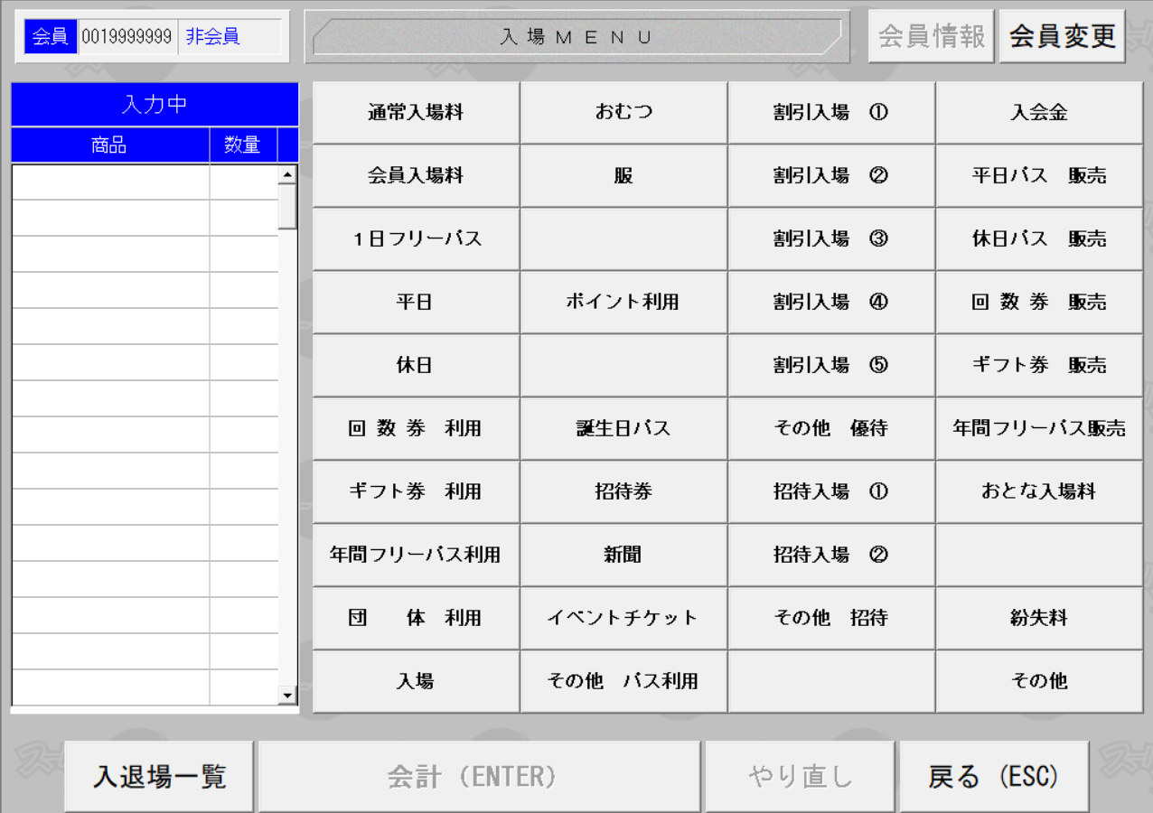This screenshot has height=813, width=1153.
Task: Click その他 in the last column
Action: (1039, 682)
